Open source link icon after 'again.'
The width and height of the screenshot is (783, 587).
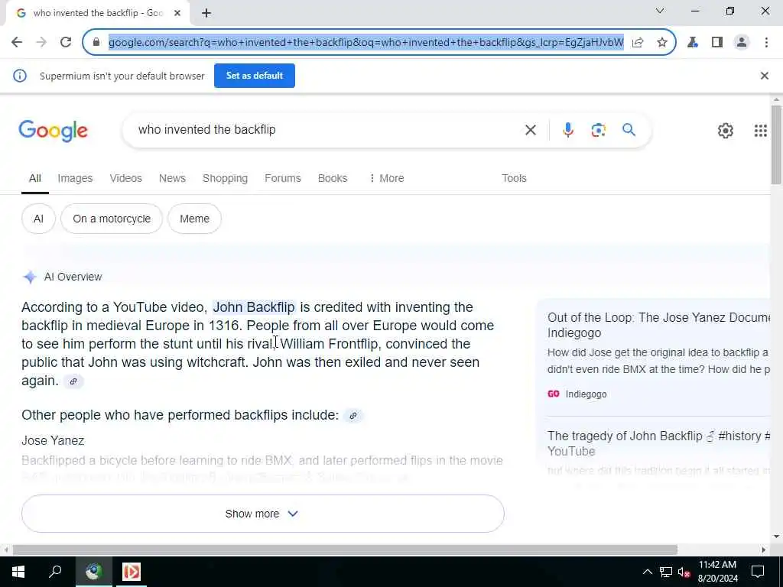(73, 381)
